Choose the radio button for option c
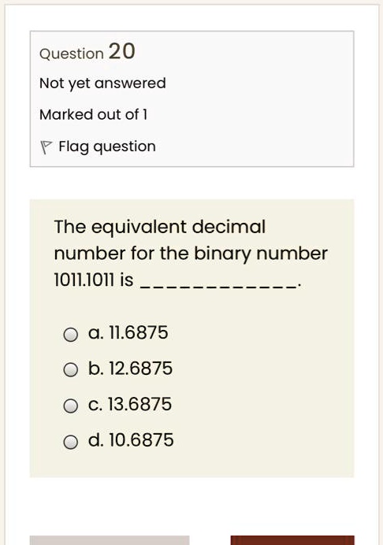 pos(71,406)
